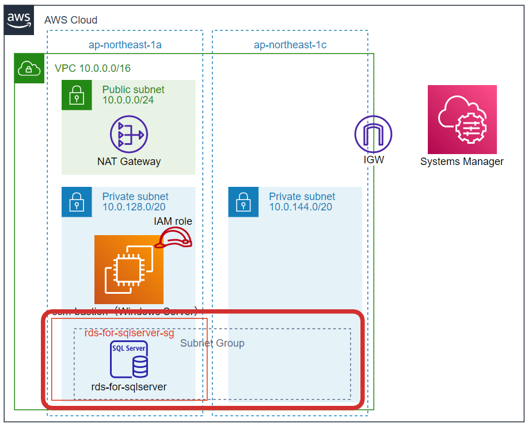
Task: Click the AWS logo in the corner
Action: 19,20
